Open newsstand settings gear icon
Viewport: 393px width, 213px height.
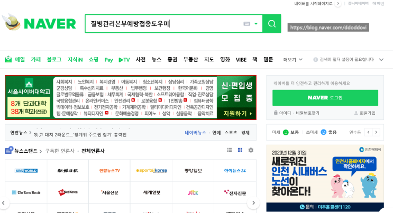(251, 150)
